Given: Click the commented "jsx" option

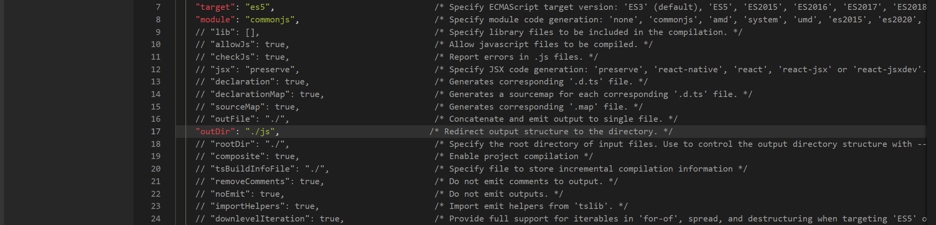Looking at the screenshot, I should click(x=248, y=70).
